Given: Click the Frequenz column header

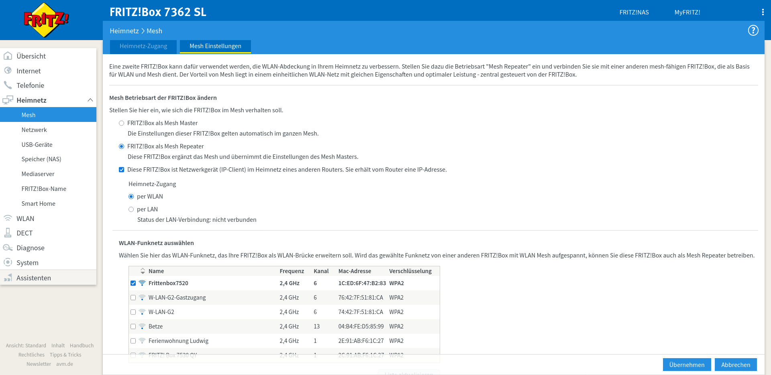Looking at the screenshot, I should 292,271.
